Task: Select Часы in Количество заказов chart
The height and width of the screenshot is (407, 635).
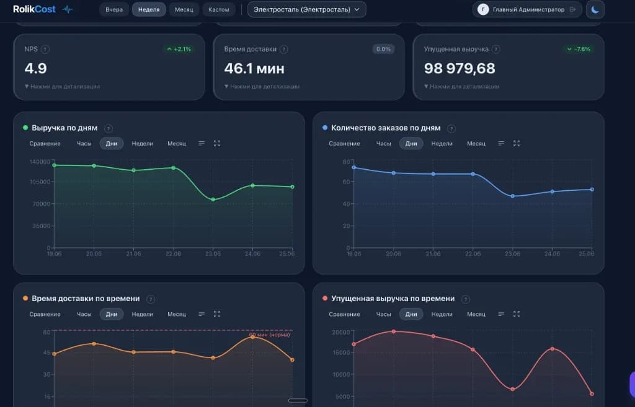Action: click(383, 144)
